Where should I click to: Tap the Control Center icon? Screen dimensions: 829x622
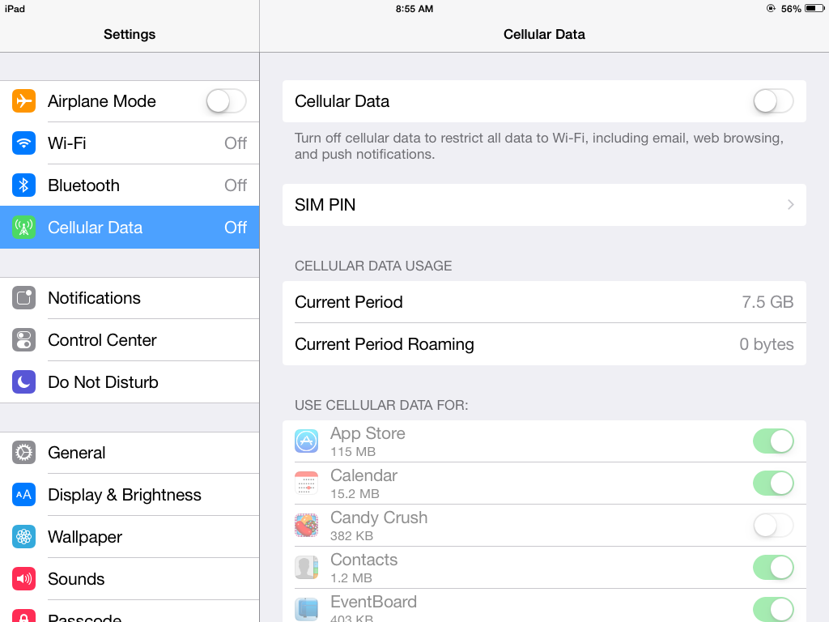click(x=24, y=340)
